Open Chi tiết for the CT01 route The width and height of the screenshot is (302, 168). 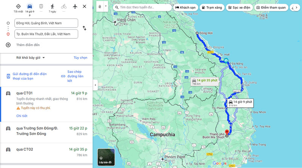coord(22,116)
